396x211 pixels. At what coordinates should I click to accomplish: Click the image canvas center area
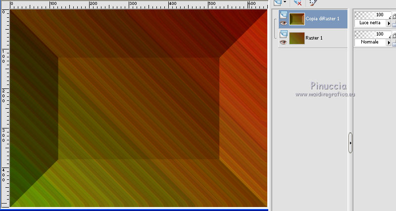coord(139,108)
